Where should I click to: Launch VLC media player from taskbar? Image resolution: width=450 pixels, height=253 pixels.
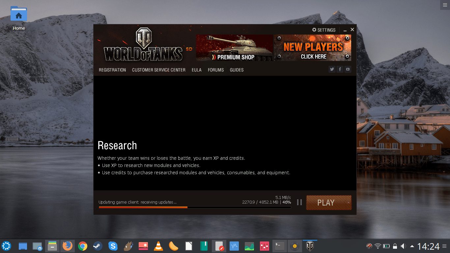[x=158, y=246]
